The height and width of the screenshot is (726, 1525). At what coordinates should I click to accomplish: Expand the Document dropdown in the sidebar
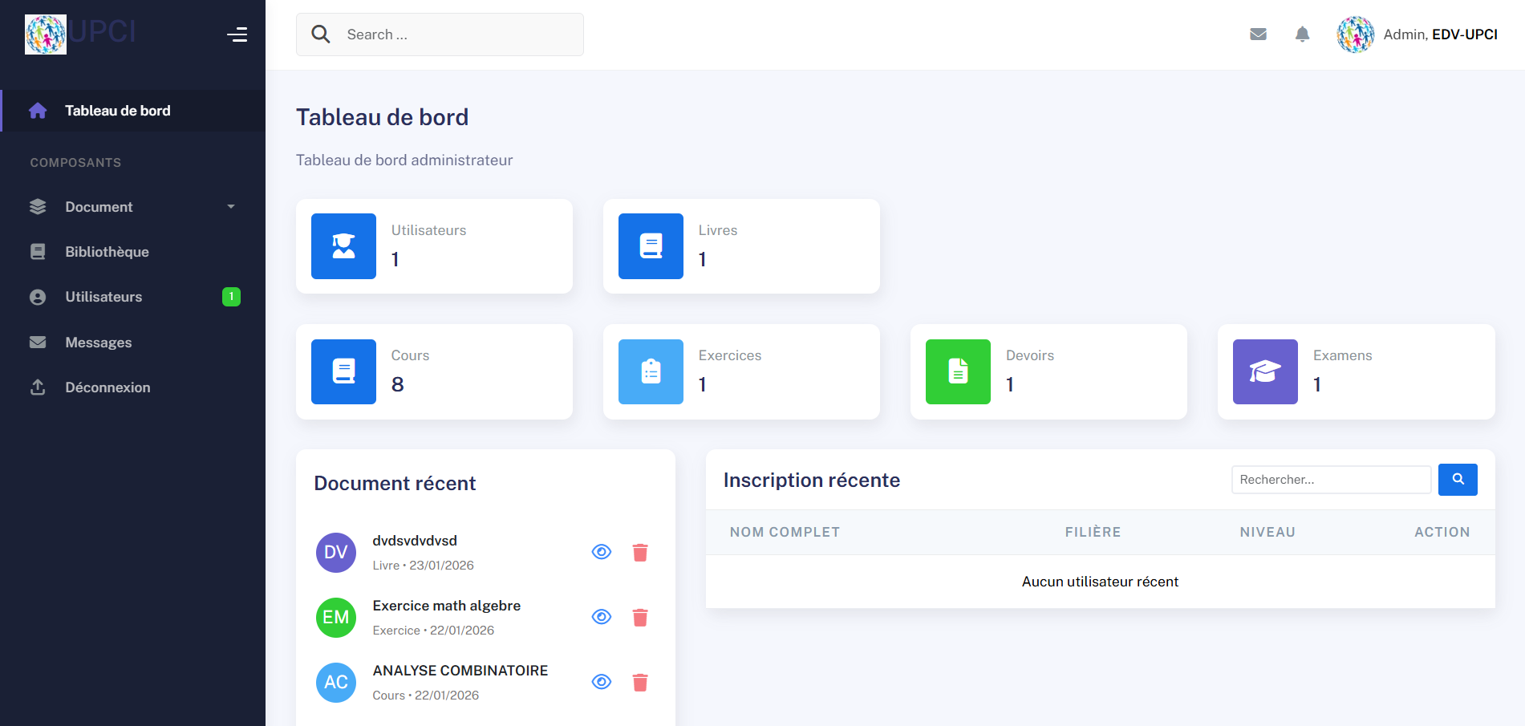click(x=232, y=206)
